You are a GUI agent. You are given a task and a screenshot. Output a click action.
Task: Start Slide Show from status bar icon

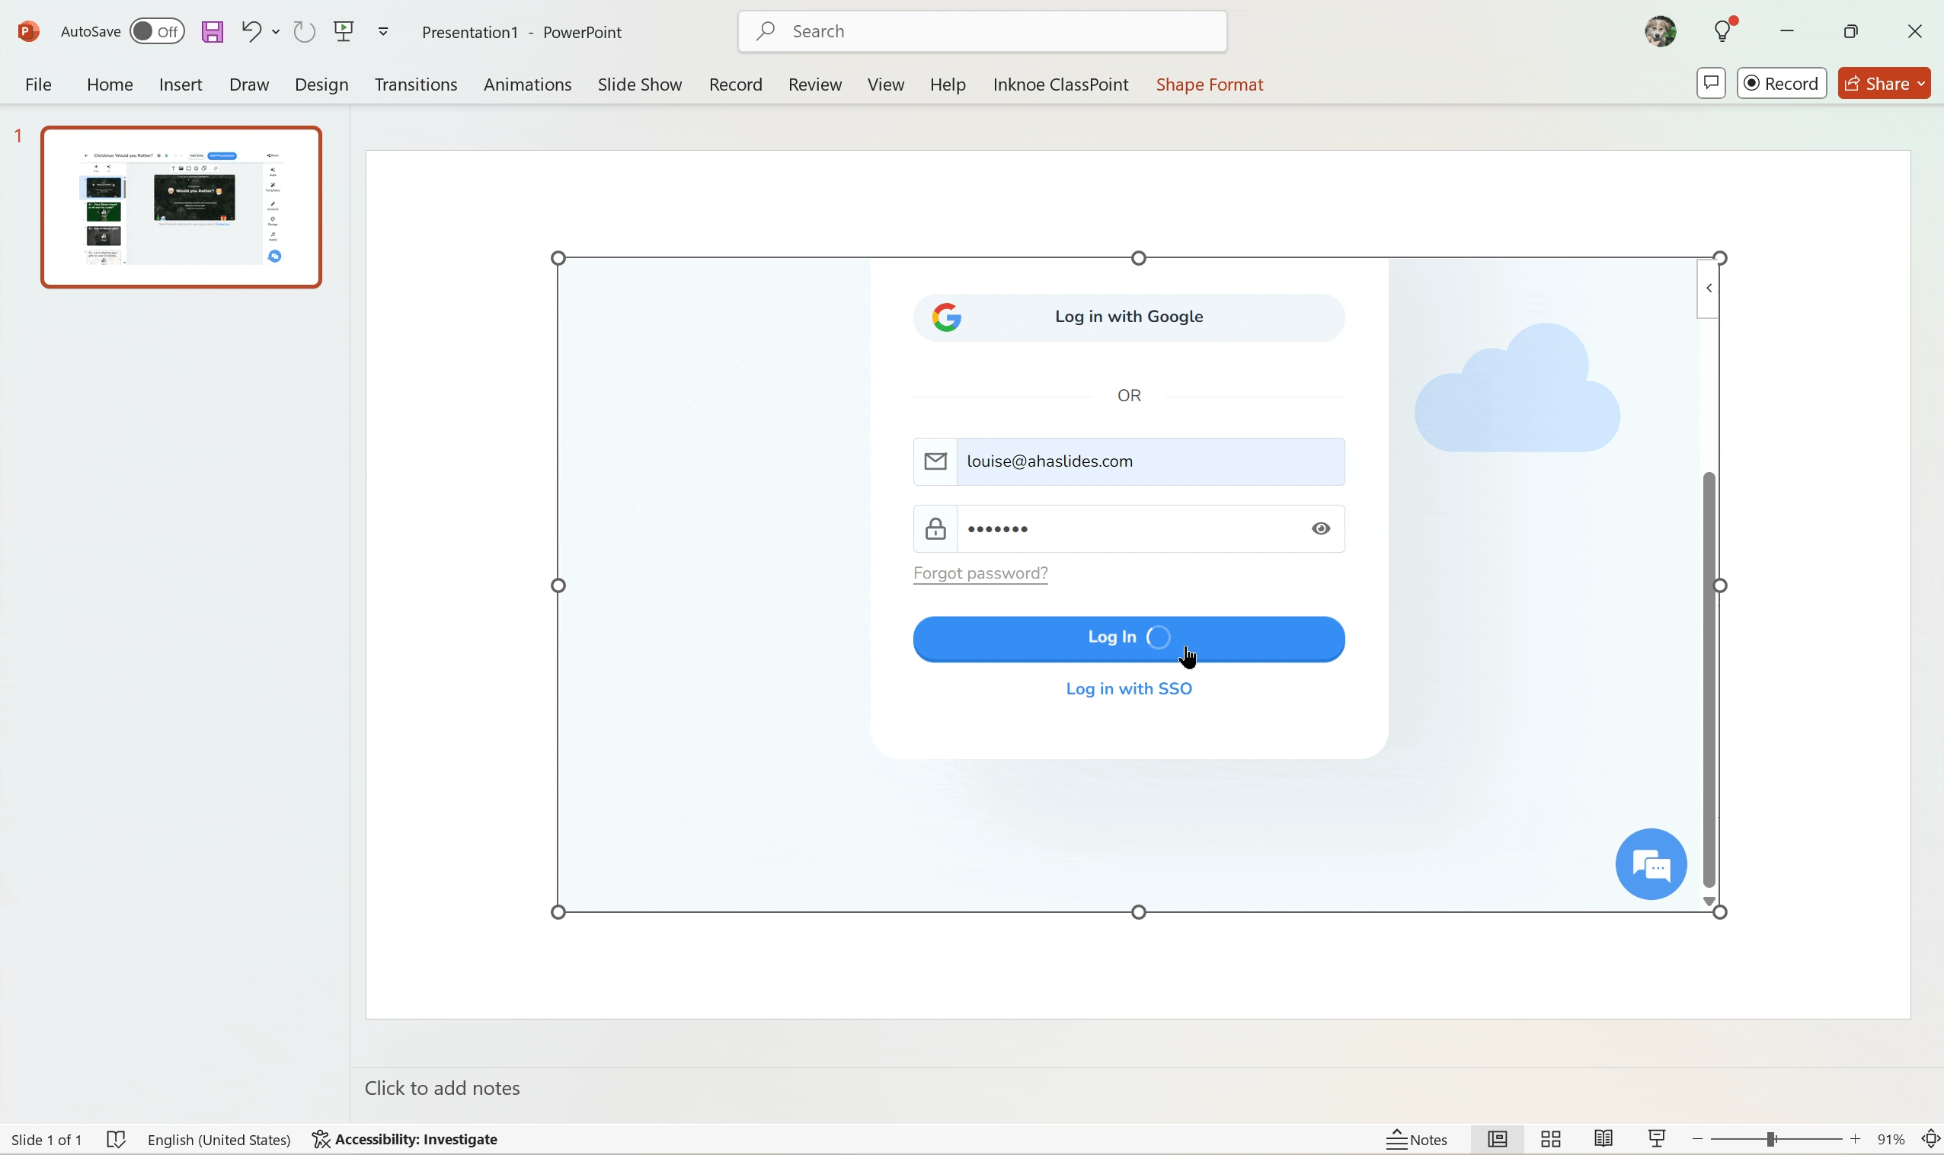(1657, 1140)
